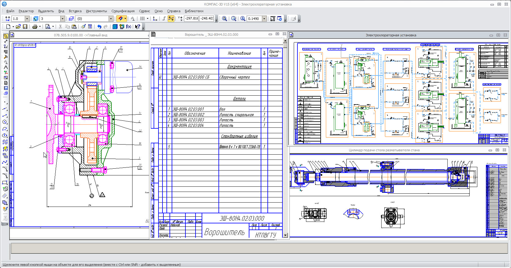Select the Geometry panel icon

[6, 36]
